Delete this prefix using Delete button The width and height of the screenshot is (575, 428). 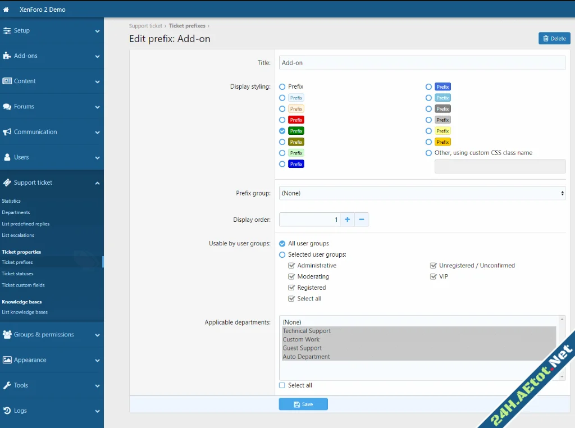coord(554,38)
